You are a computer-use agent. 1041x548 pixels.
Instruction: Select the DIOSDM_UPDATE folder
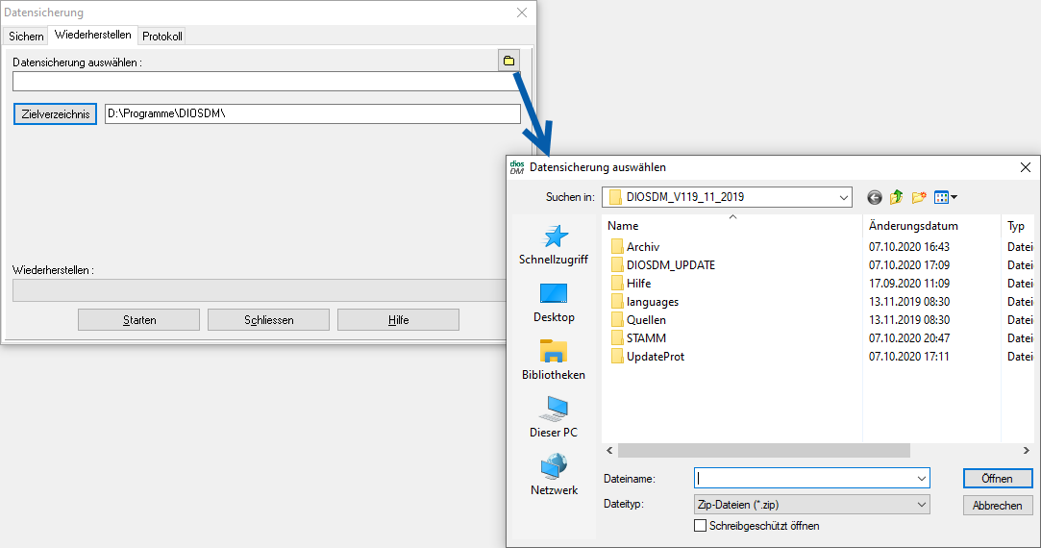tap(670, 265)
